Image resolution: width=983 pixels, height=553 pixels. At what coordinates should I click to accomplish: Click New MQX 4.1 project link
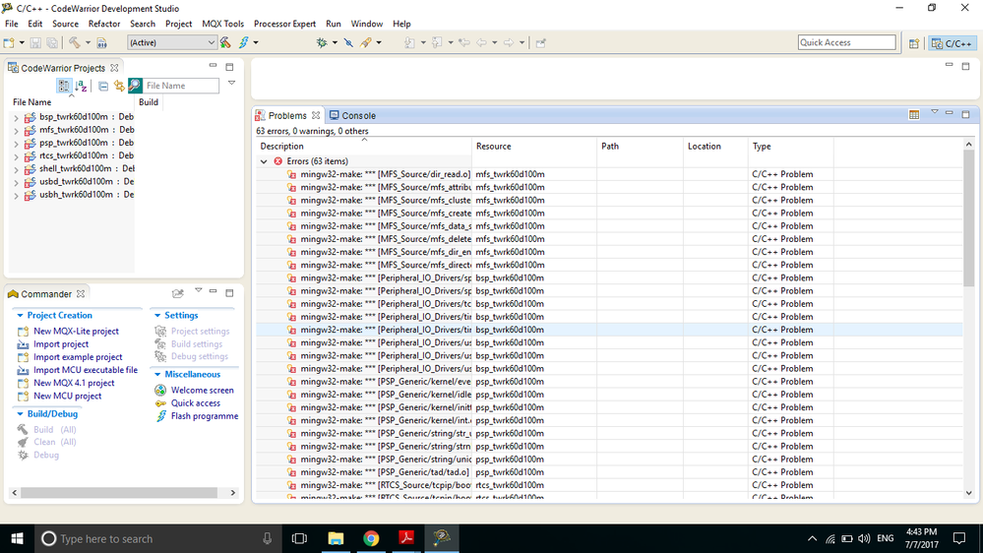(x=74, y=383)
